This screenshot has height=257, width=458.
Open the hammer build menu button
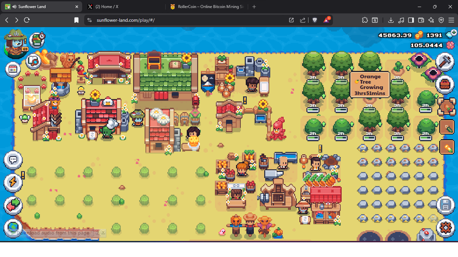point(445,62)
